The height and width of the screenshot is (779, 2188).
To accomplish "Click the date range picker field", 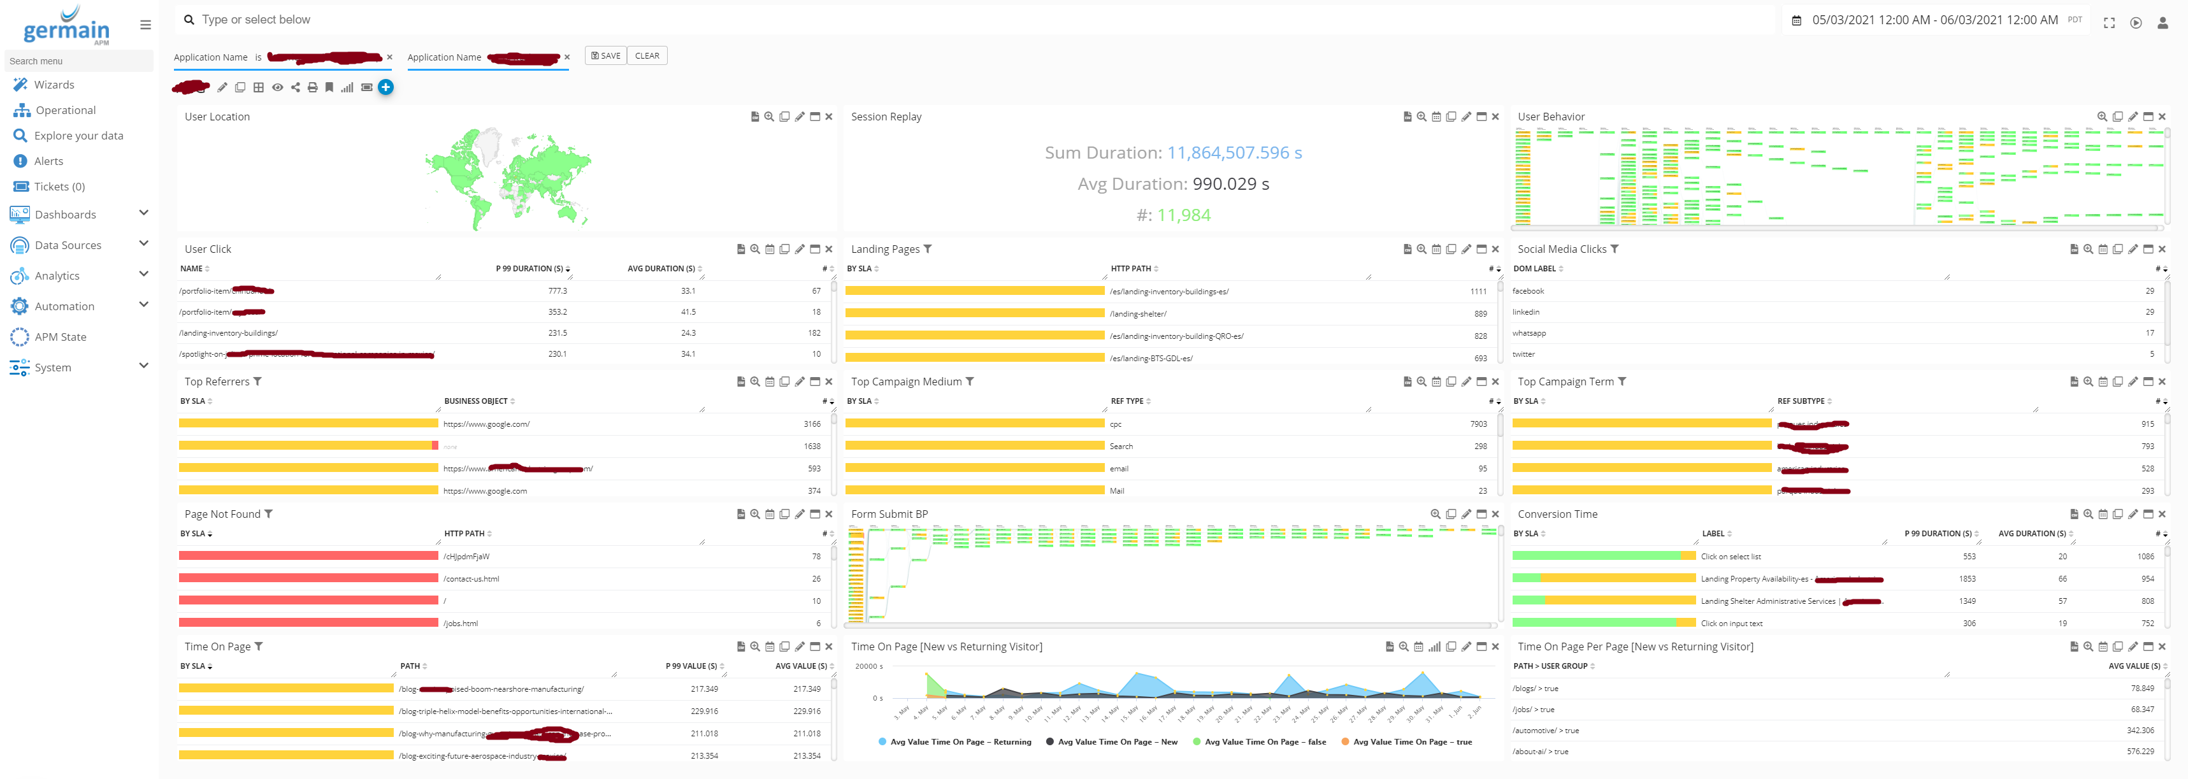I will click(x=1934, y=20).
